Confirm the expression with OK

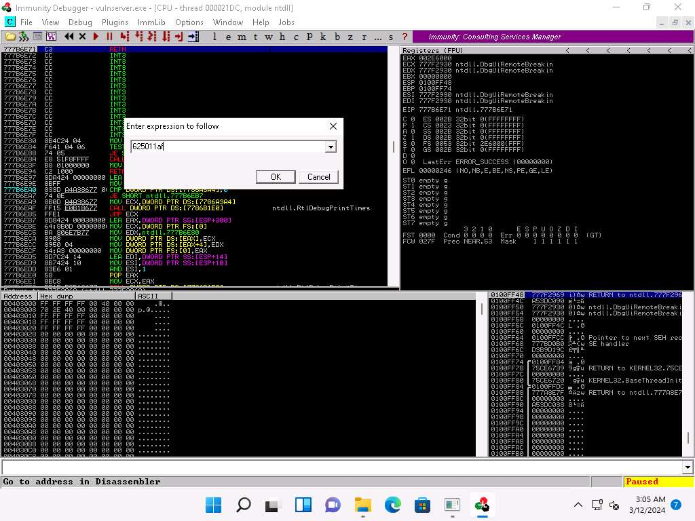tap(275, 177)
